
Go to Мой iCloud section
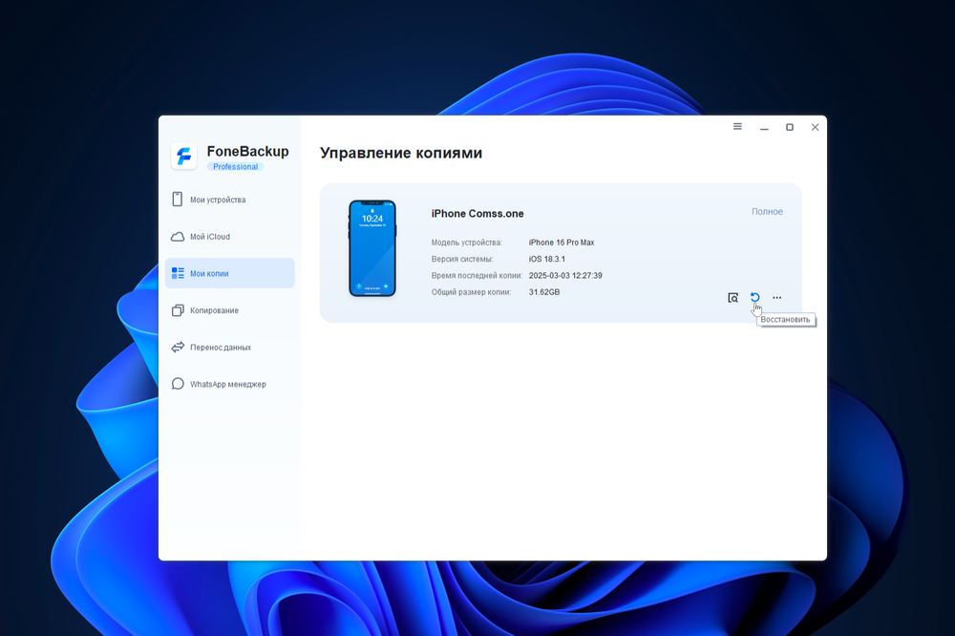229,237
